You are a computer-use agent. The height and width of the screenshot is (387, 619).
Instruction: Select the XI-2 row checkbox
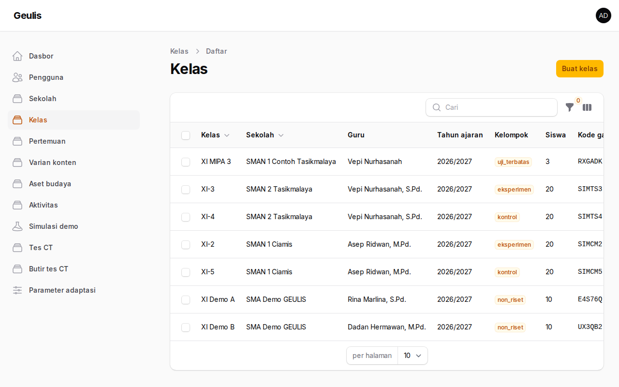[186, 245]
